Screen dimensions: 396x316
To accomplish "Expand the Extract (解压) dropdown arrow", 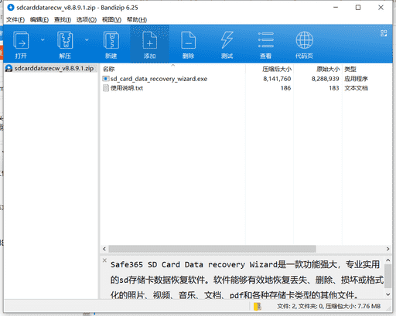I will click(x=87, y=39).
